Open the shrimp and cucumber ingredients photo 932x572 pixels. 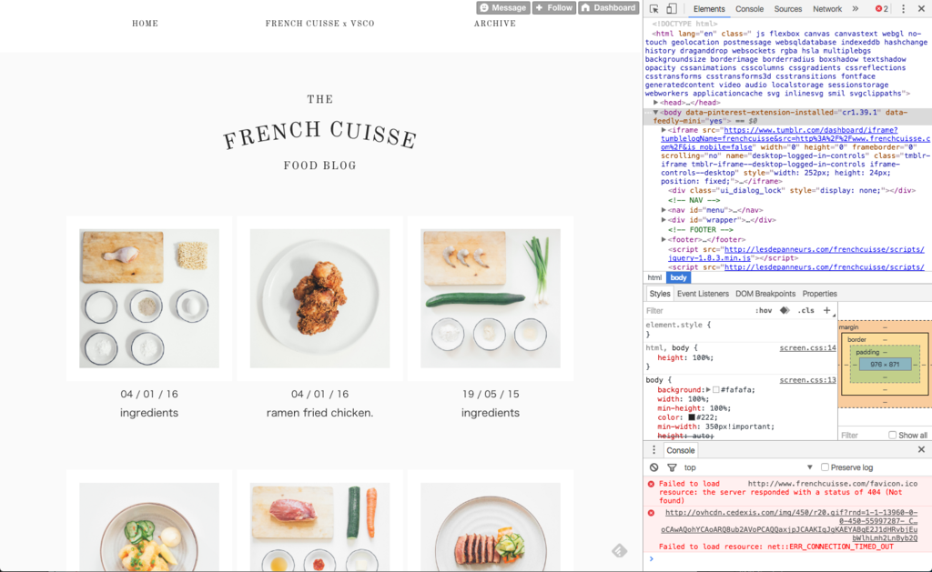(491, 298)
